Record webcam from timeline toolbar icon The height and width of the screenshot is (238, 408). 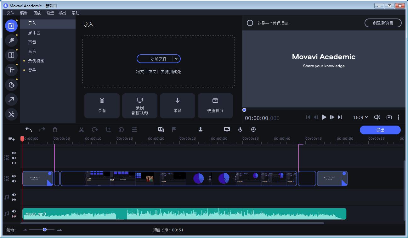coord(253,130)
